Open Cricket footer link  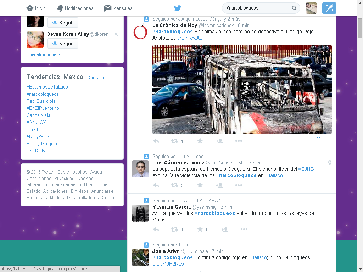[108, 198]
